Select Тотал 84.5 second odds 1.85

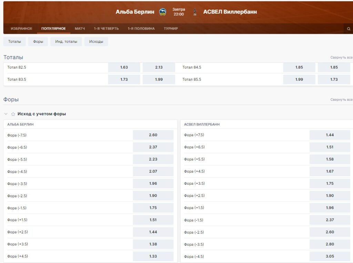tap(334, 67)
